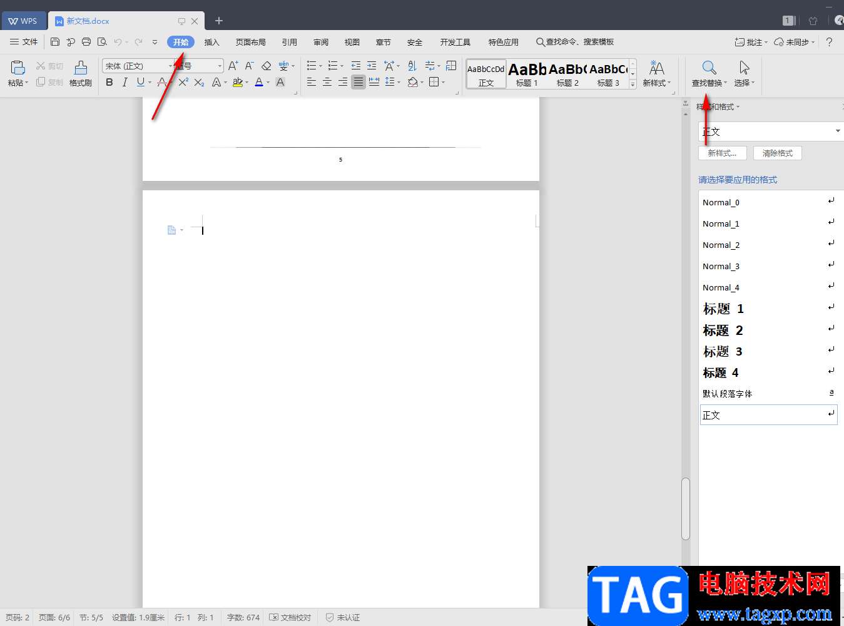844x626 pixels.
Task: Open the 文件 (File) menu
Action: coord(24,42)
